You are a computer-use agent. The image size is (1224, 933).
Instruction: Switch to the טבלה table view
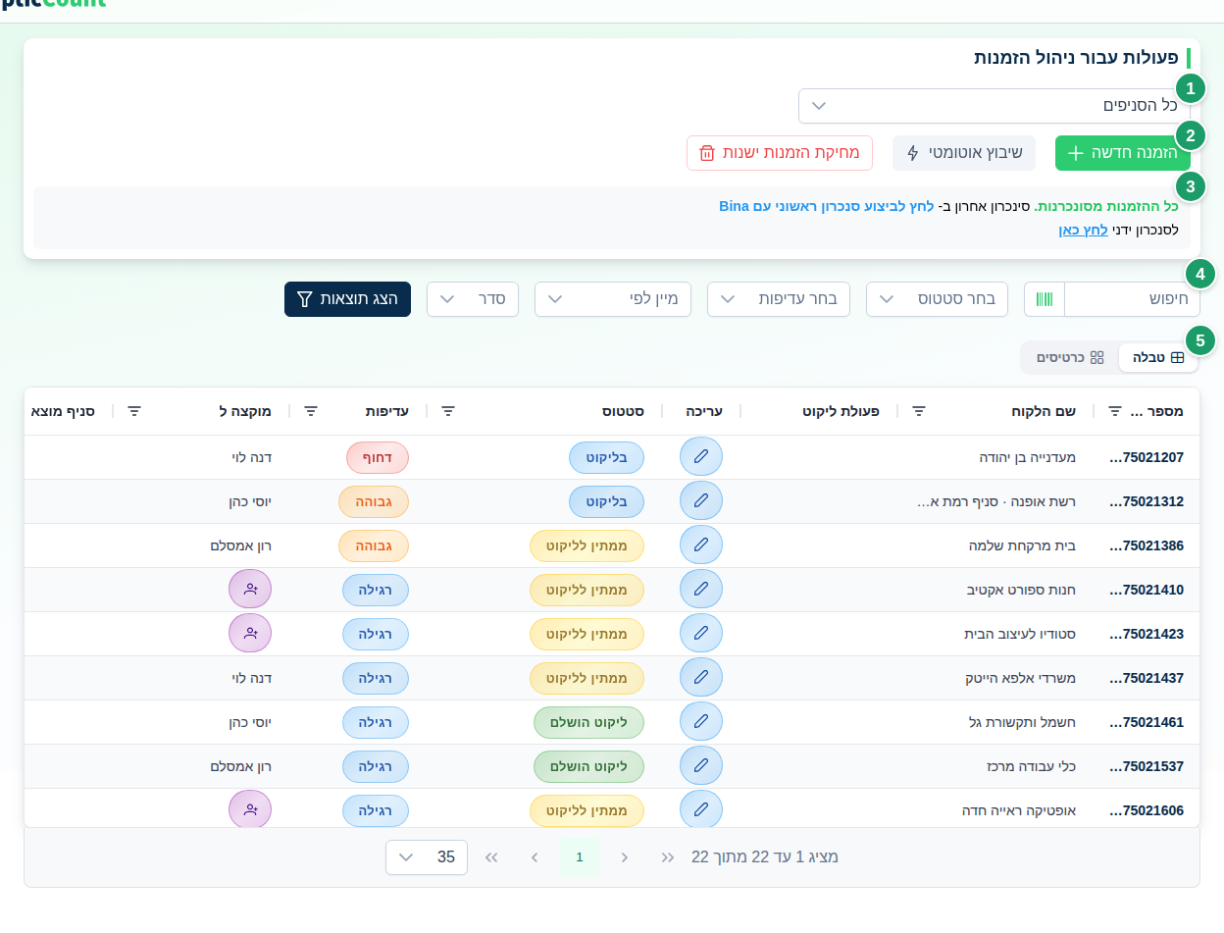tap(1158, 358)
